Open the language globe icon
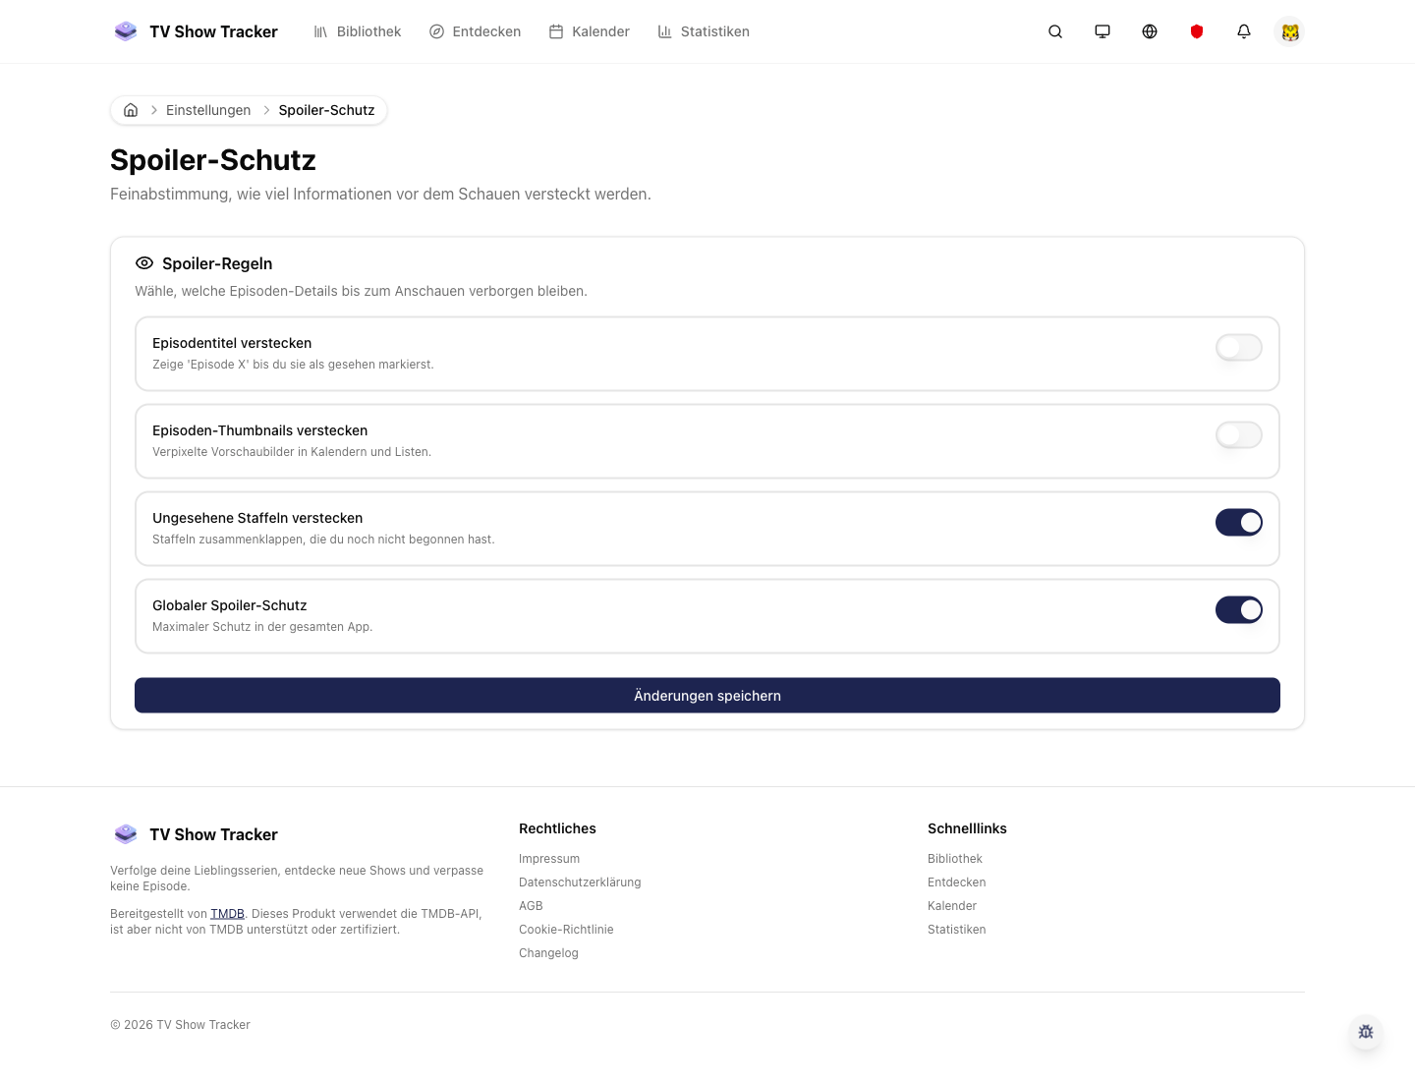The image size is (1415, 1081). pyautogui.click(x=1150, y=31)
